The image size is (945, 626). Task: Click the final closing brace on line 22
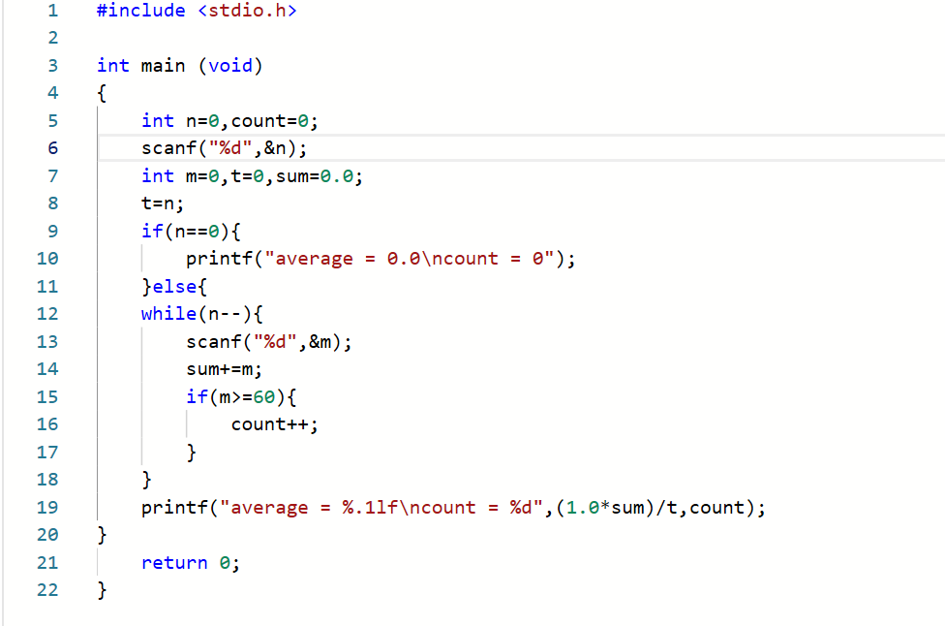click(102, 590)
